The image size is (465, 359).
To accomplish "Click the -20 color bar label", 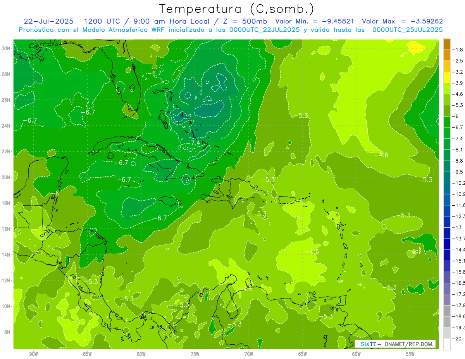I will (x=457, y=338).
